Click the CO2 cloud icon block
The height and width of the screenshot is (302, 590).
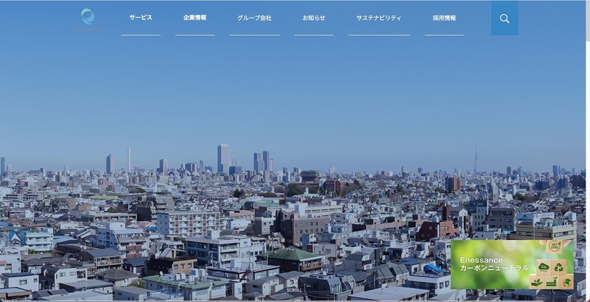click(544, 266)
